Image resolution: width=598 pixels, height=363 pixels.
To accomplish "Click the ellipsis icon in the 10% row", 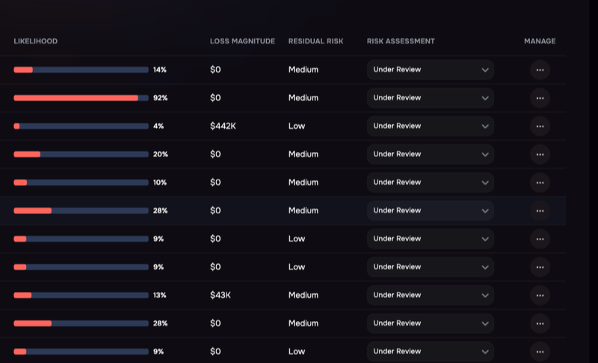I will [x=540, y=183].
